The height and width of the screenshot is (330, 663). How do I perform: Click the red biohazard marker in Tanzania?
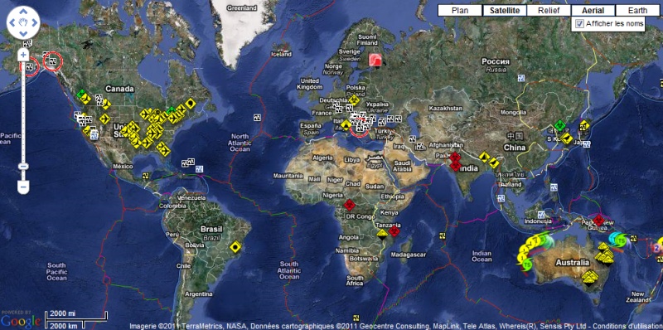394,231
